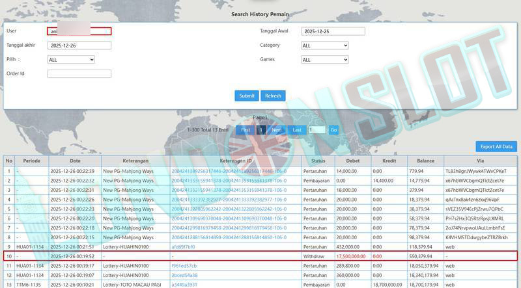Click the Refresh button
The image size is (521, 288).
pyautogui.click(x=273, y=96)
